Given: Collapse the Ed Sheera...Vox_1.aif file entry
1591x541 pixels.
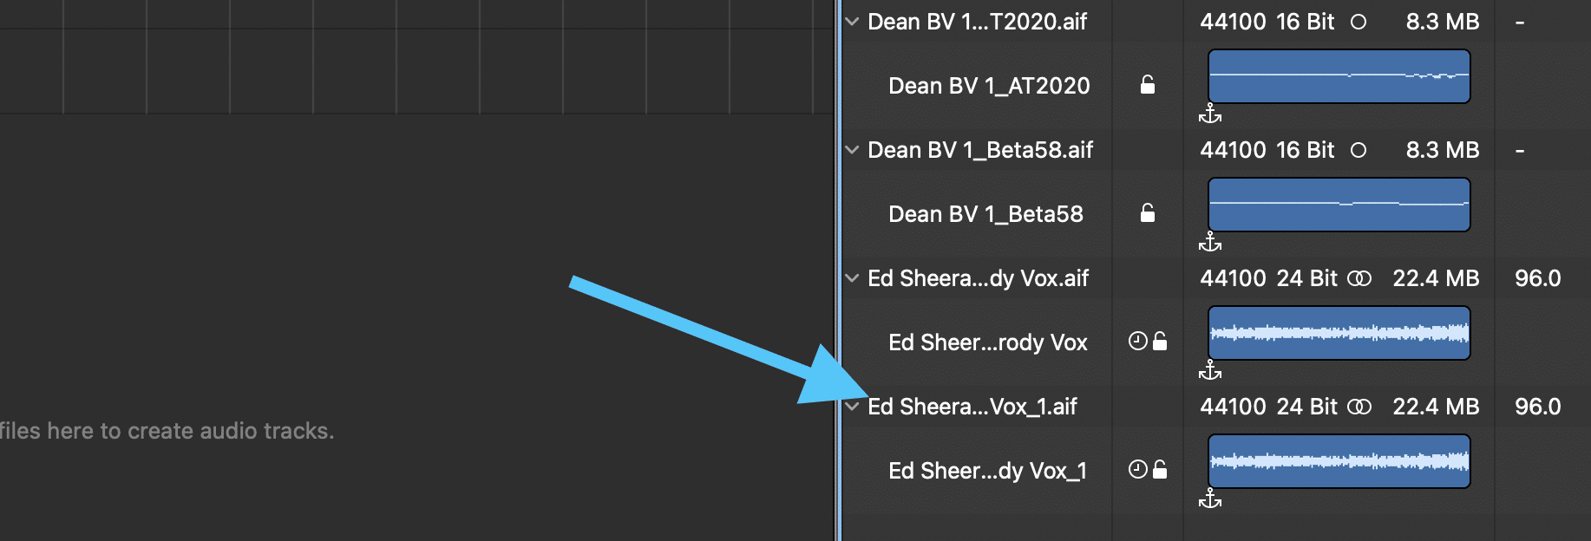Looking at the screenshot, I should point(853,407).
